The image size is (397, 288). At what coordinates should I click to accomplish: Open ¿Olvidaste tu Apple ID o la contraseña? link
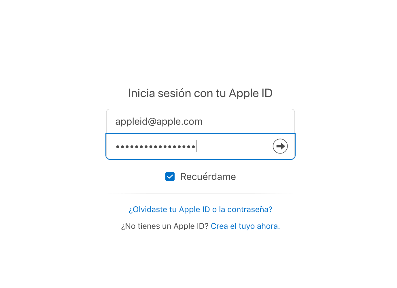pos(201,210)
